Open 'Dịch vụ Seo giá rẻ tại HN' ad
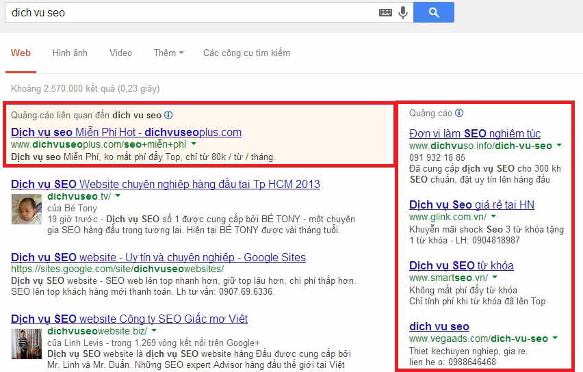583x372 pixels. (x=472, y=204)
